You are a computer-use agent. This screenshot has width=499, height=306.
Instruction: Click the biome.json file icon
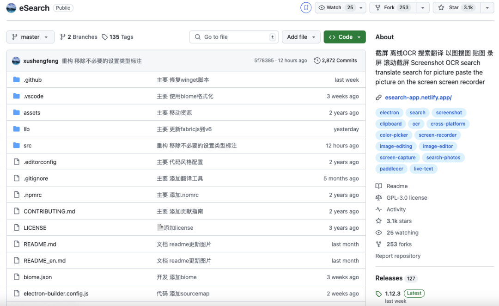17,277
